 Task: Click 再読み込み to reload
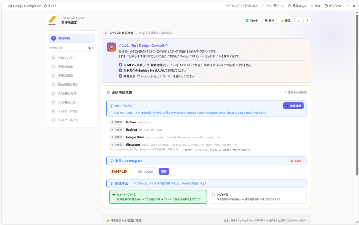click(297, 6)
